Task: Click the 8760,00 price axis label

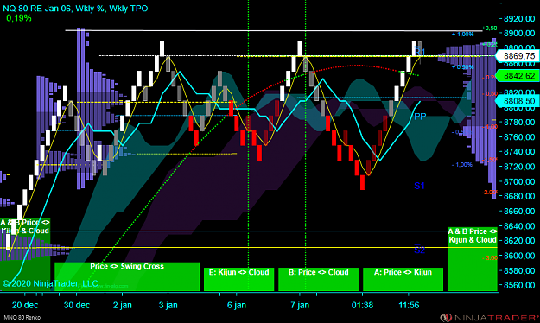Action: coord(519,137)
